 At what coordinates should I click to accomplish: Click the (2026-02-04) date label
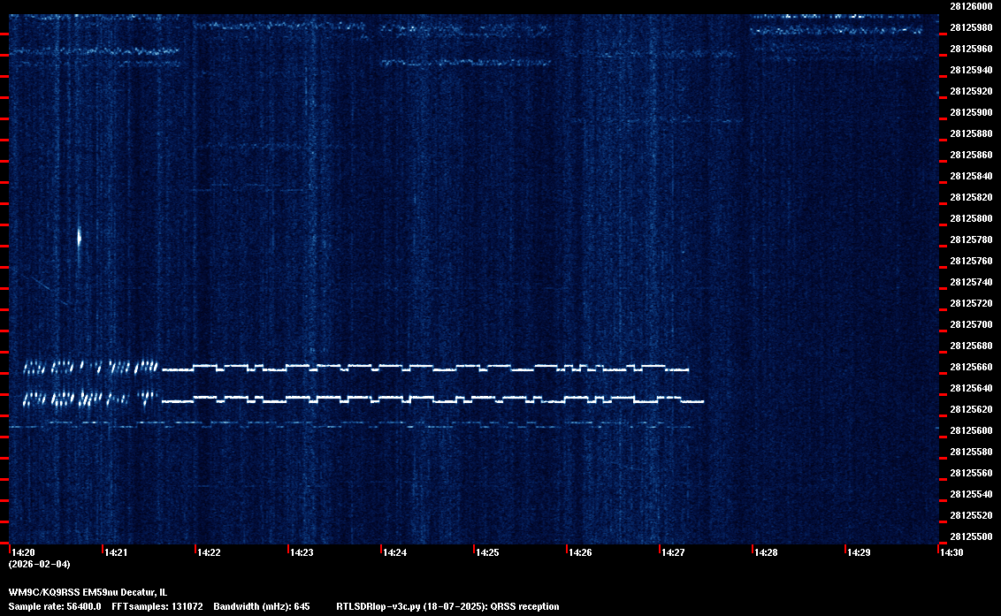pos(39,564)
